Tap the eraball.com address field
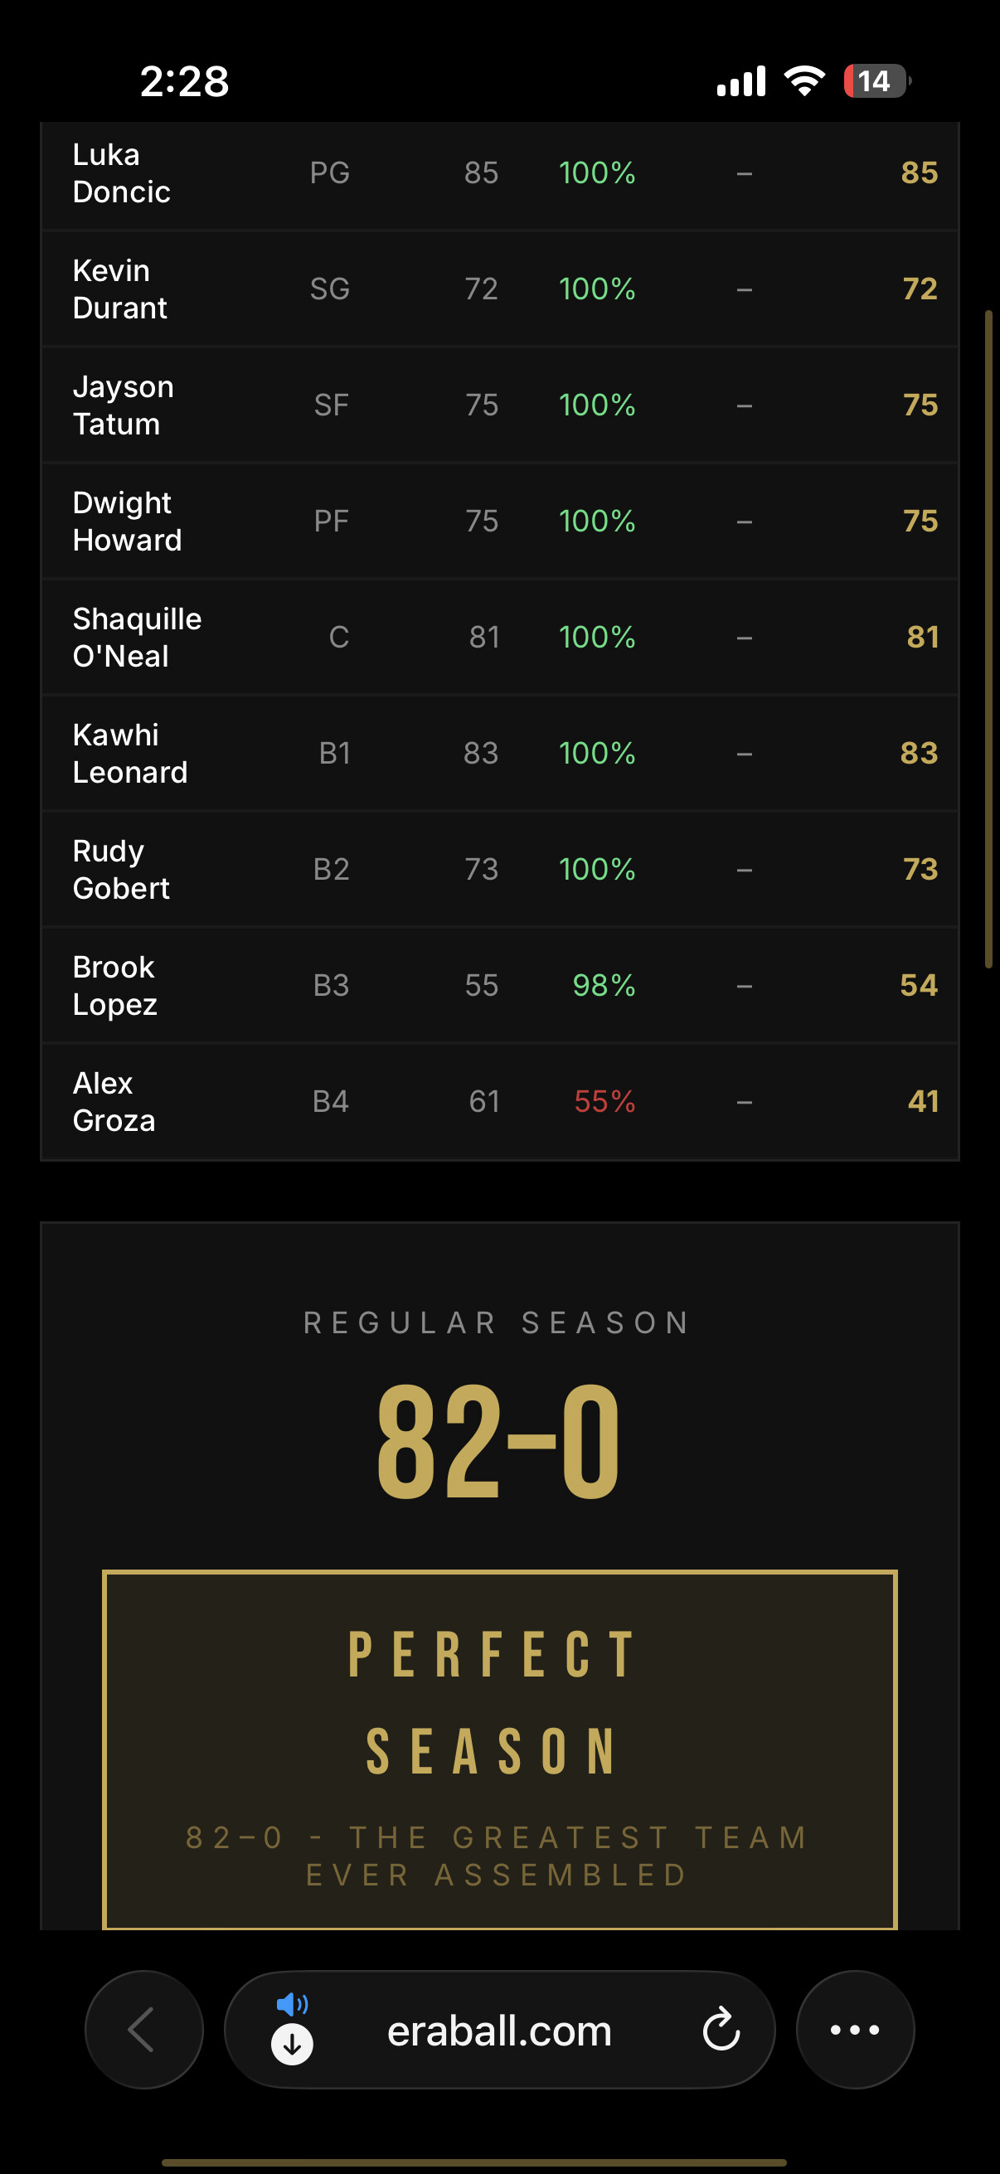 tap(499, 2029)
